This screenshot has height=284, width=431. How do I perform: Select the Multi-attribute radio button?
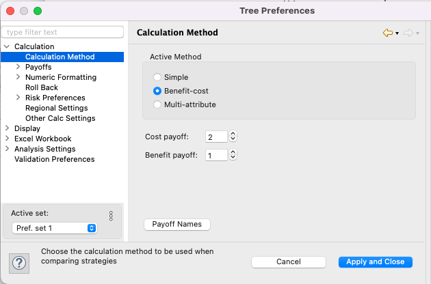point(157,104)
